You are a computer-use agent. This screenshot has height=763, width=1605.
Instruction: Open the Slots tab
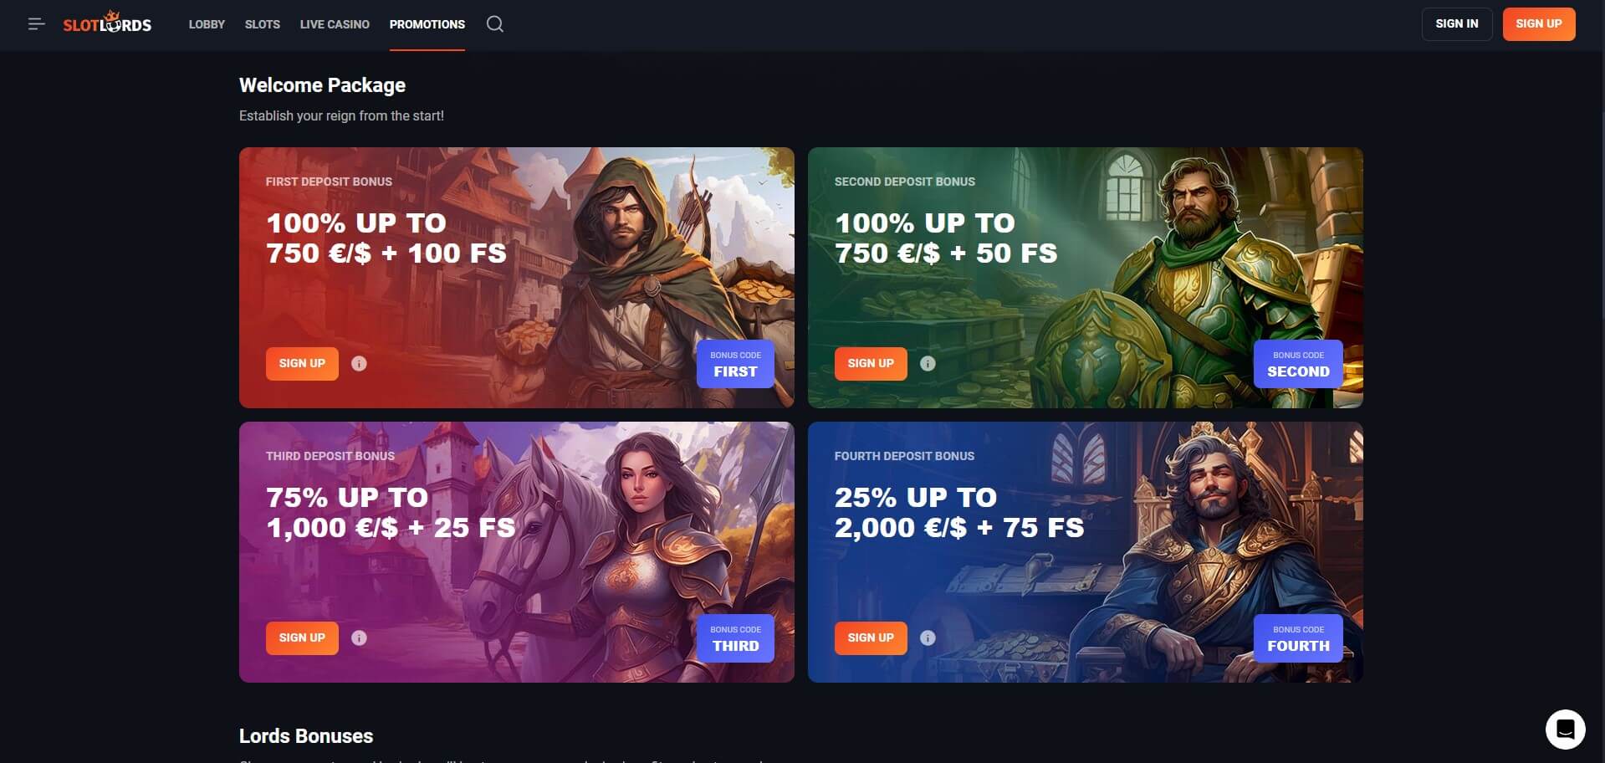(x=263, y=24)
